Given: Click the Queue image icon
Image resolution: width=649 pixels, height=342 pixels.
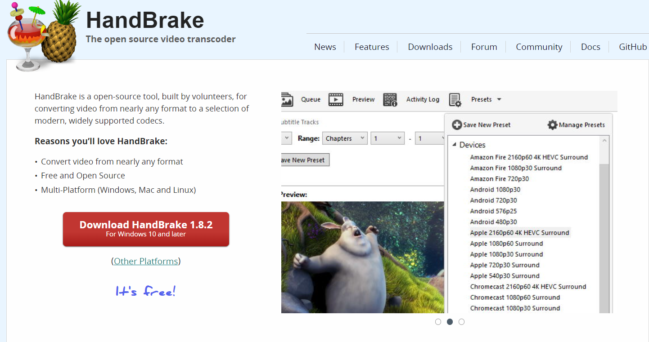Looking at the screenshot, I should pos(287,99).
